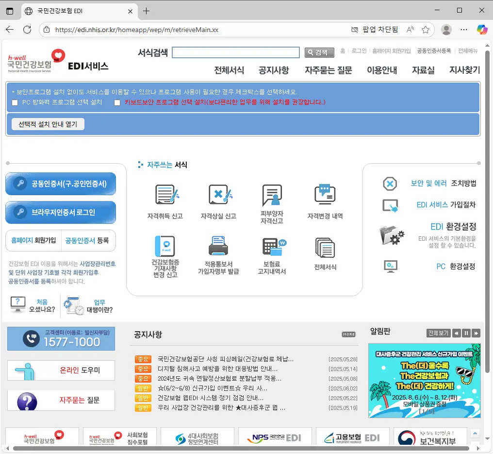Screen dimensions: 493x454
Task: Open the 이용안내 top menu
Action: 382,70
